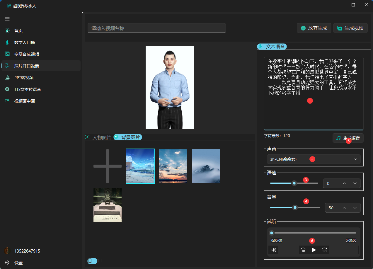The width and height of the screenshot is (373, 269).
Task: Open PPT转视频 tool
Action: [24, 78]
